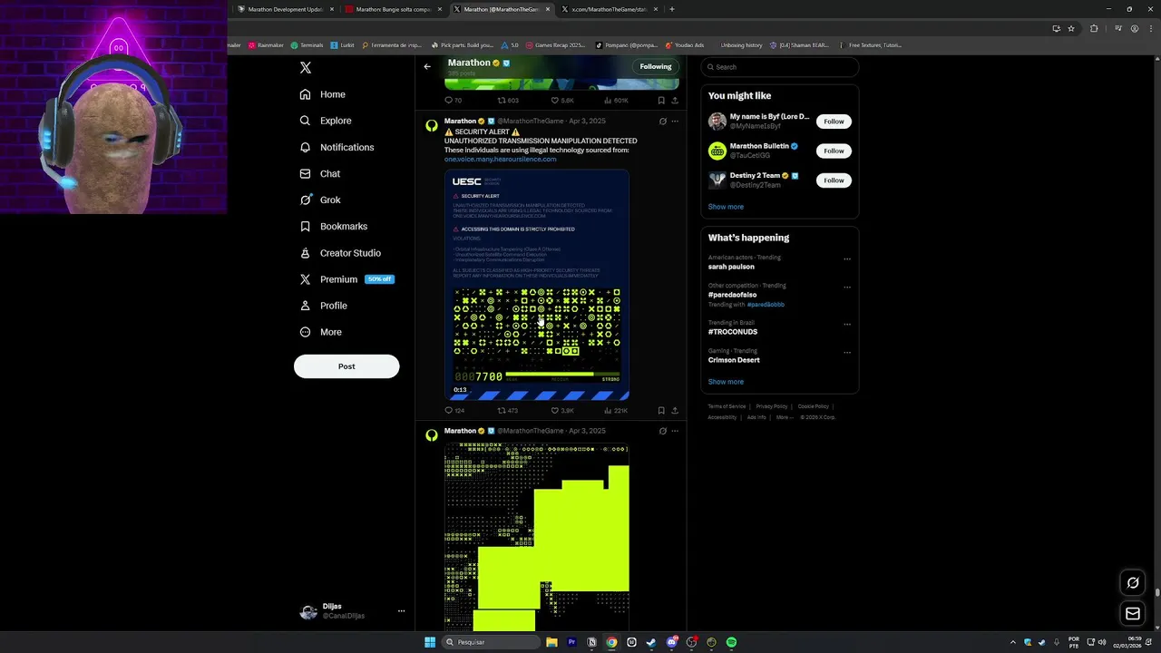
Task: Open File Explorer from taskbar
Action: (551, 642)
